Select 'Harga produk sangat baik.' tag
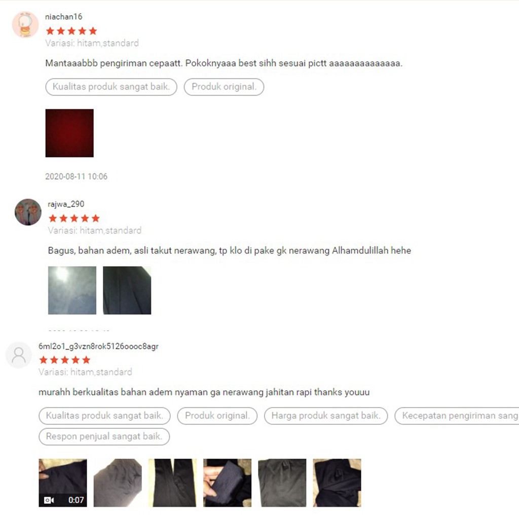 click(326, 416)
